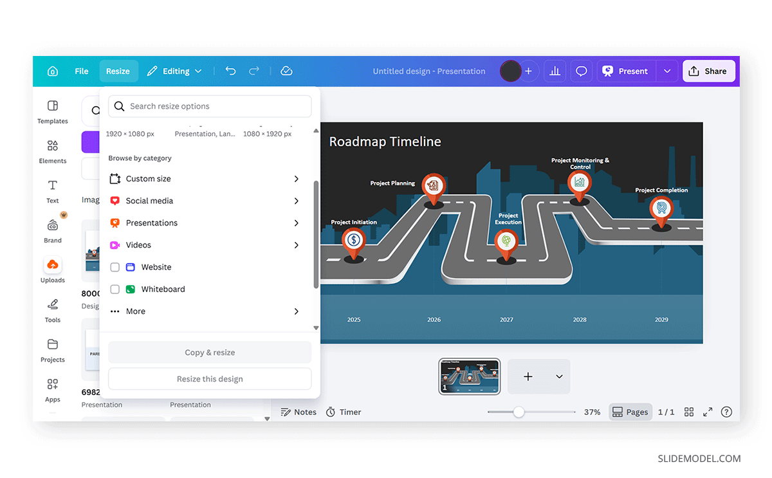Click the Home icon in top bar
Viewport: 772px width, 478px height.
(53, 71)
